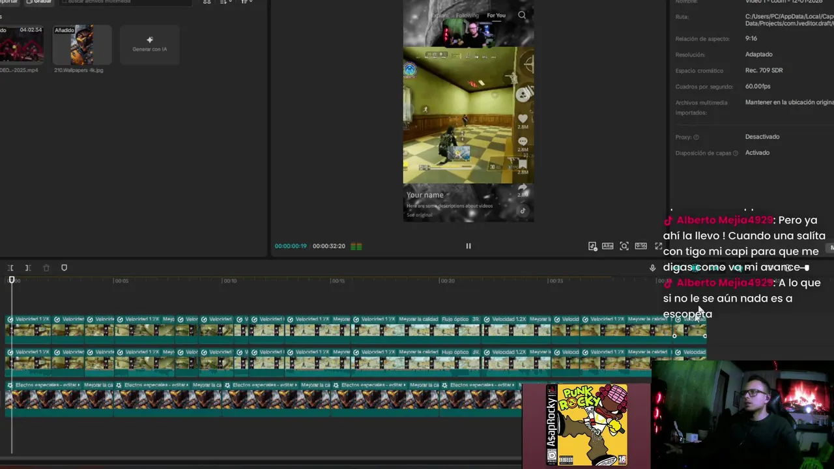
Task: Click the Generar con IA card
Action: coord(150,44)
